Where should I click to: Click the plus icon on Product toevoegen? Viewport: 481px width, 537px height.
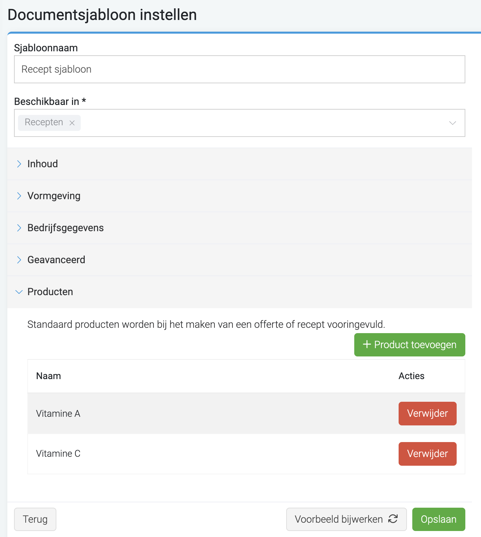367,344
